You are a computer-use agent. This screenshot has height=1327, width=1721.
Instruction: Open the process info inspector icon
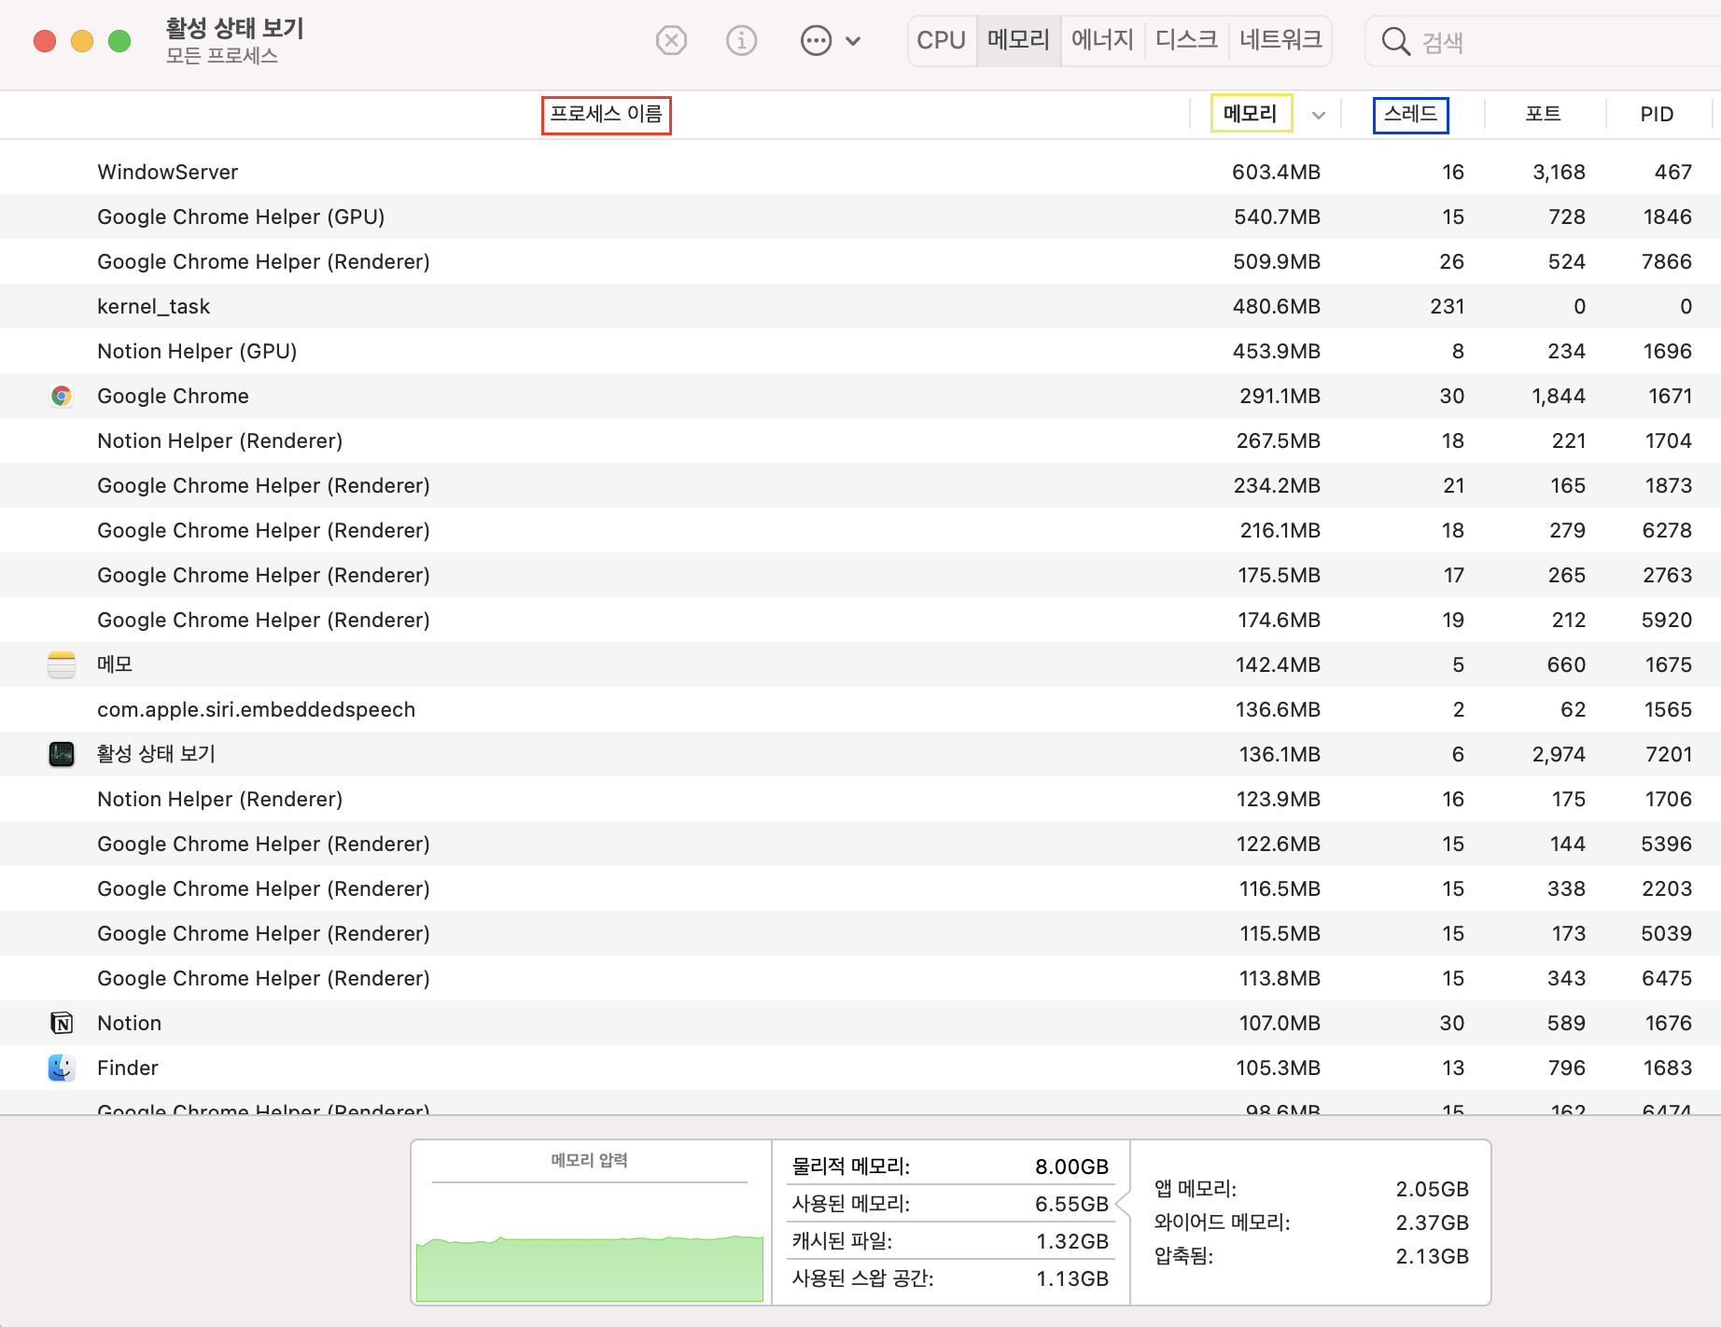pyautogui.click(x=741, y=41)
